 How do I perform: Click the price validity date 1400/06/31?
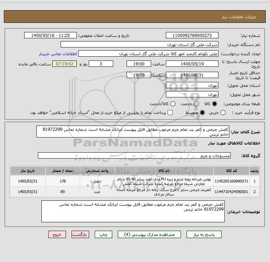click(192, 75)
